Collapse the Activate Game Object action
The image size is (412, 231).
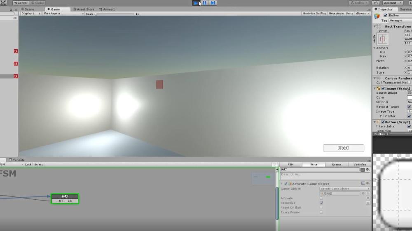(282, 184)
